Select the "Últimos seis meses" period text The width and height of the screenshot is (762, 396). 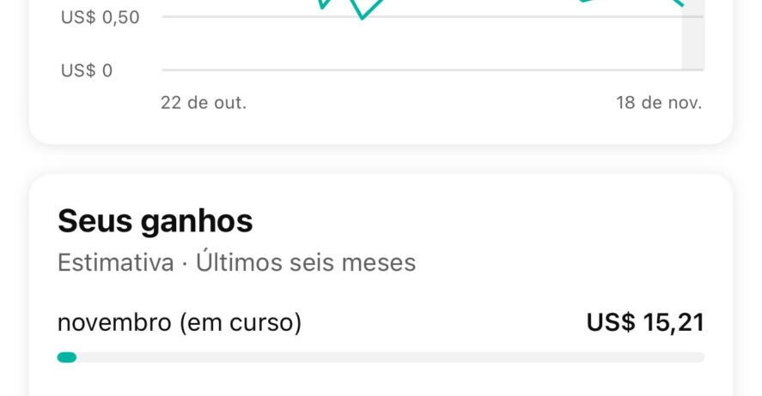[306, 262]
